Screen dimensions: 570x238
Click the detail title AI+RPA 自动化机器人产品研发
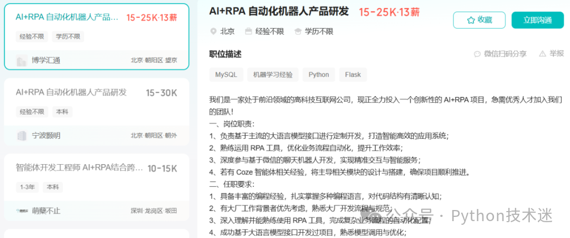[x=279, y=12]
